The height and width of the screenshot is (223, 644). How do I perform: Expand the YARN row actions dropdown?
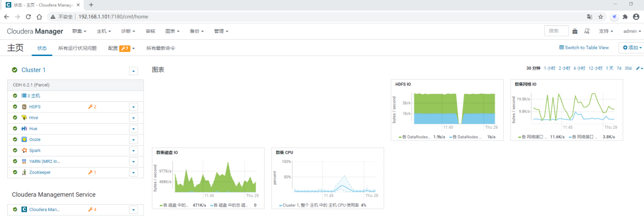point(134,161)
